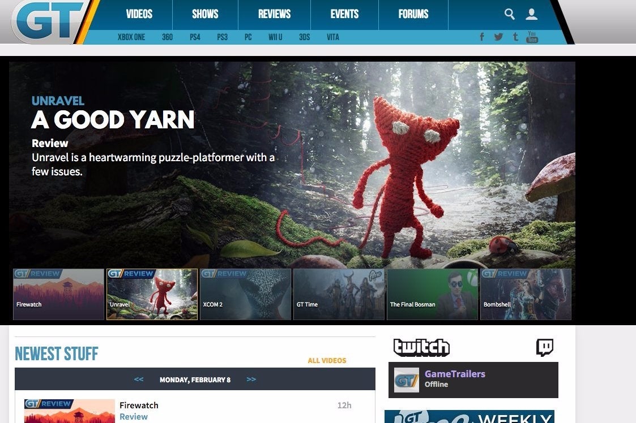Click the Unravel label above headline

[x=58, y=101]
